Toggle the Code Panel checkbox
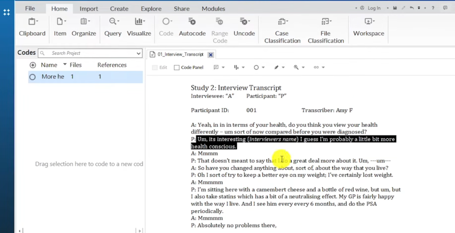 [x=177, y=68]
